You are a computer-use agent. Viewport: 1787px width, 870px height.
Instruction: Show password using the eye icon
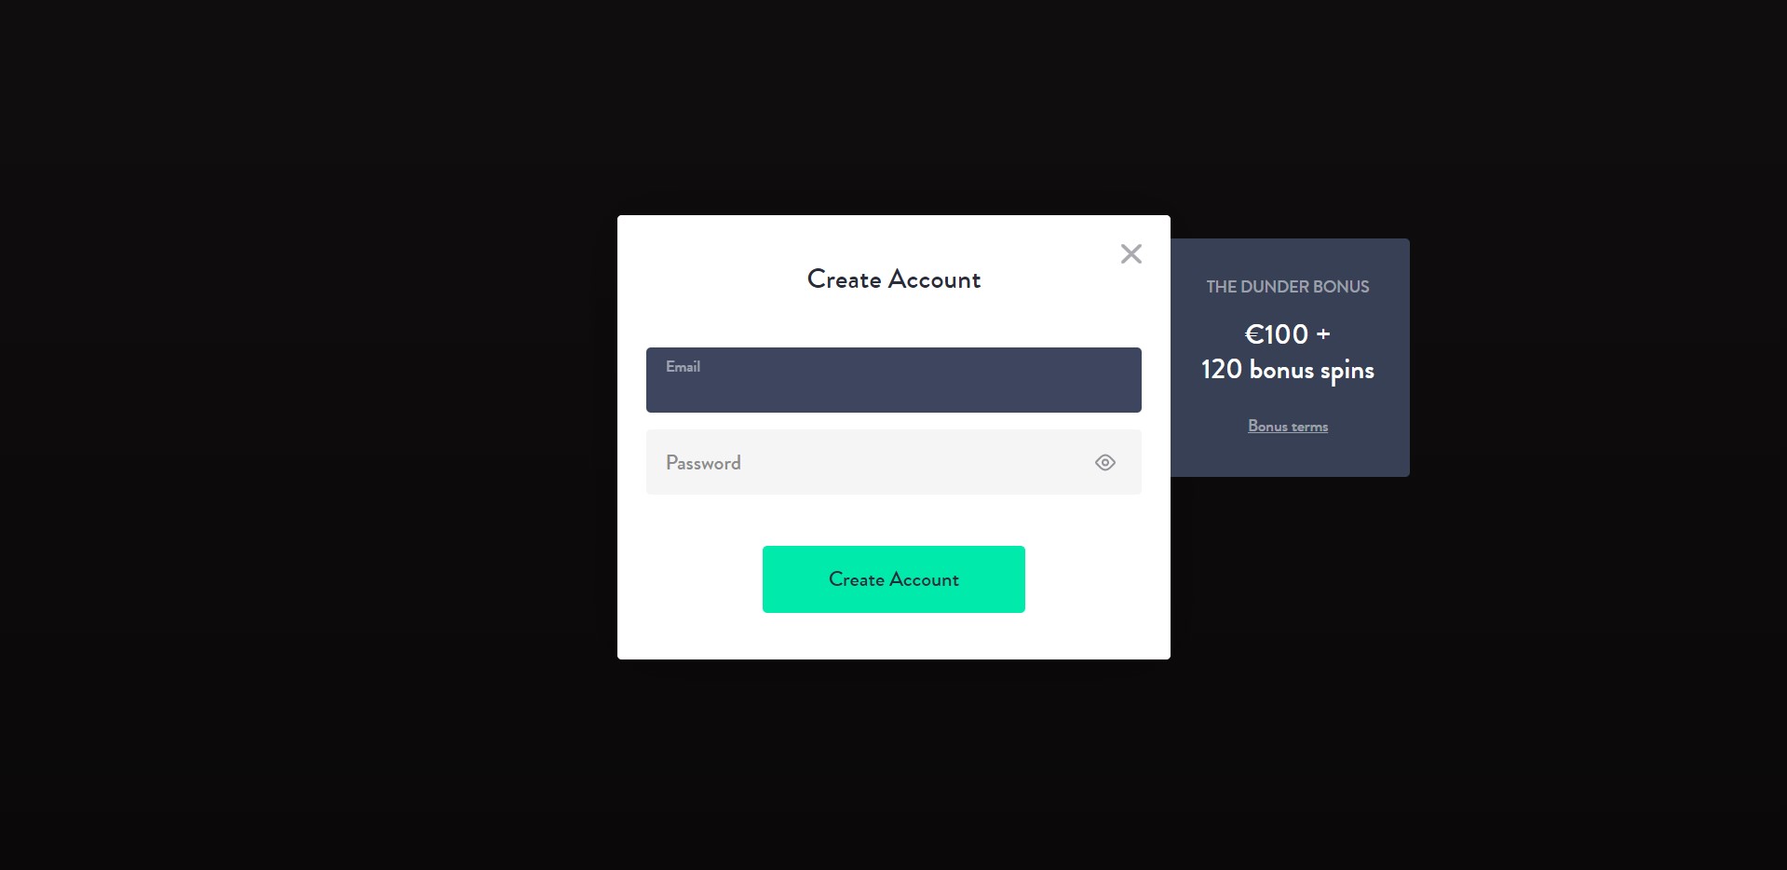point(1105,463)
